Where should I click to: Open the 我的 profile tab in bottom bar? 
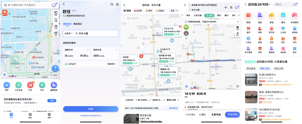(x=49, y=115)
